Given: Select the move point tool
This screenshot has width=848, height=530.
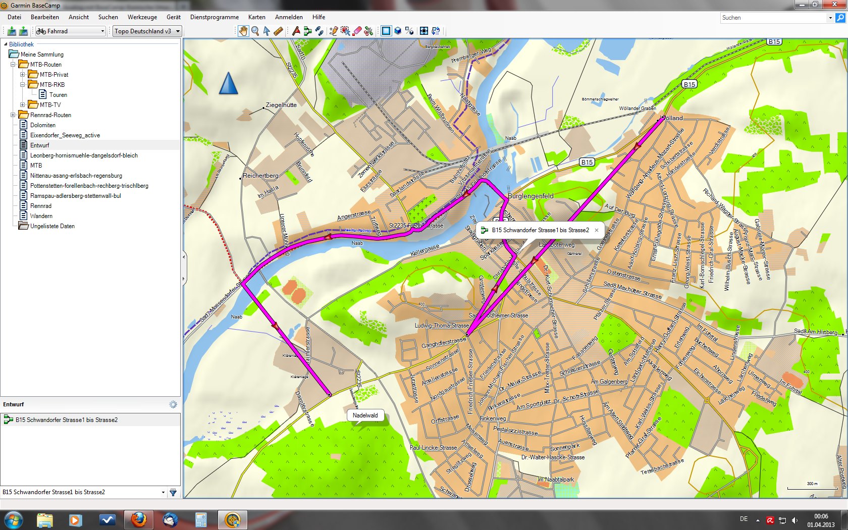Looking at the screenshot, I should 345,31.
